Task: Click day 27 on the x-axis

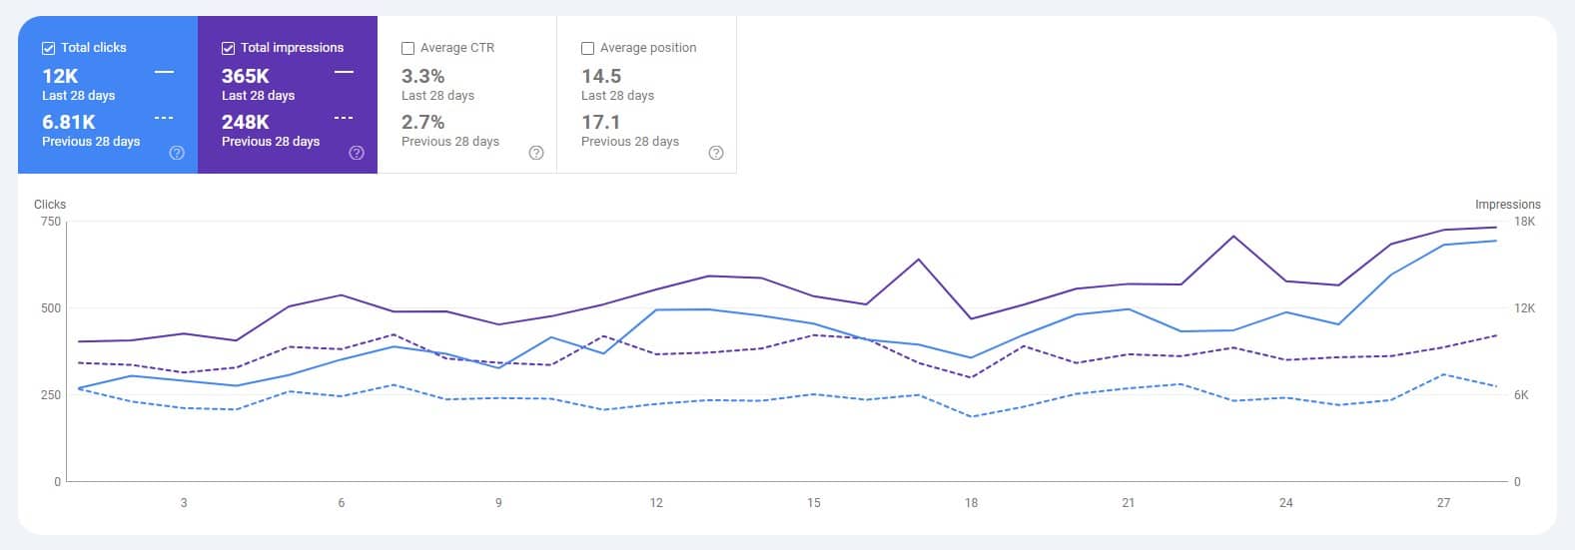Action: point(1444,503)
